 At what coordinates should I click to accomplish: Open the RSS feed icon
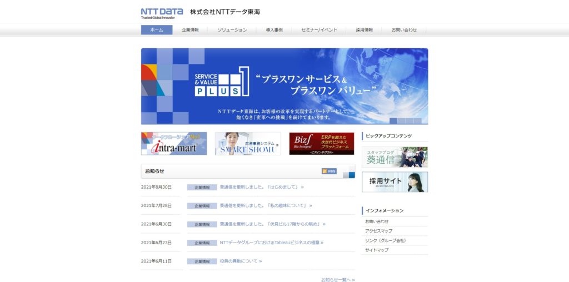(329, 171)
